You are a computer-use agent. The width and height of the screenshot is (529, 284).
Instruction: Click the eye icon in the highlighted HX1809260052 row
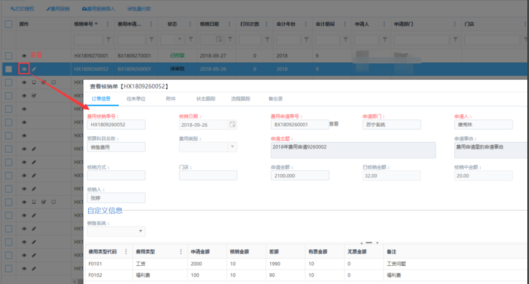(24, 69)
